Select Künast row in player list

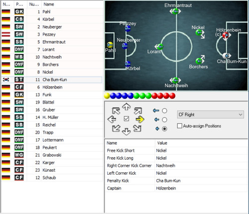52,170
